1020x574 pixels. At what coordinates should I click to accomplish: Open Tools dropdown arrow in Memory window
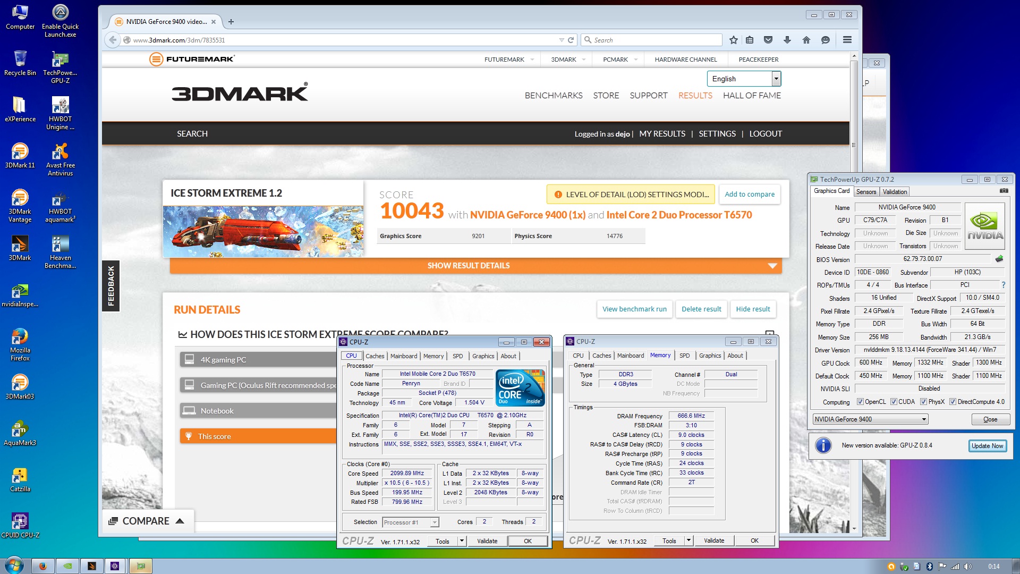click(688, 541)
